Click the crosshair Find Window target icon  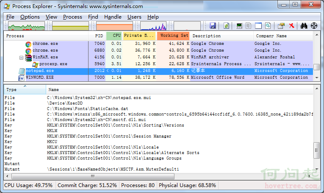point(314,26)
